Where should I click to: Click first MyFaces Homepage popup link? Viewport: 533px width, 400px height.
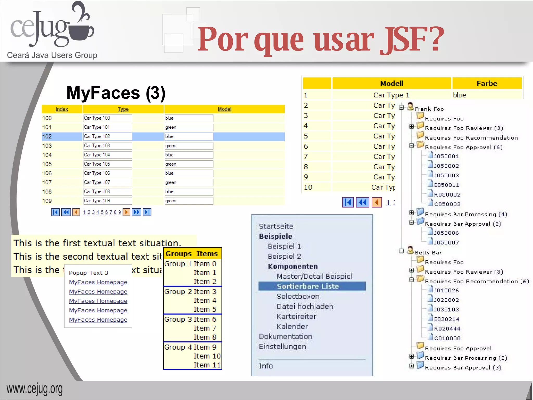click(98, 282)
